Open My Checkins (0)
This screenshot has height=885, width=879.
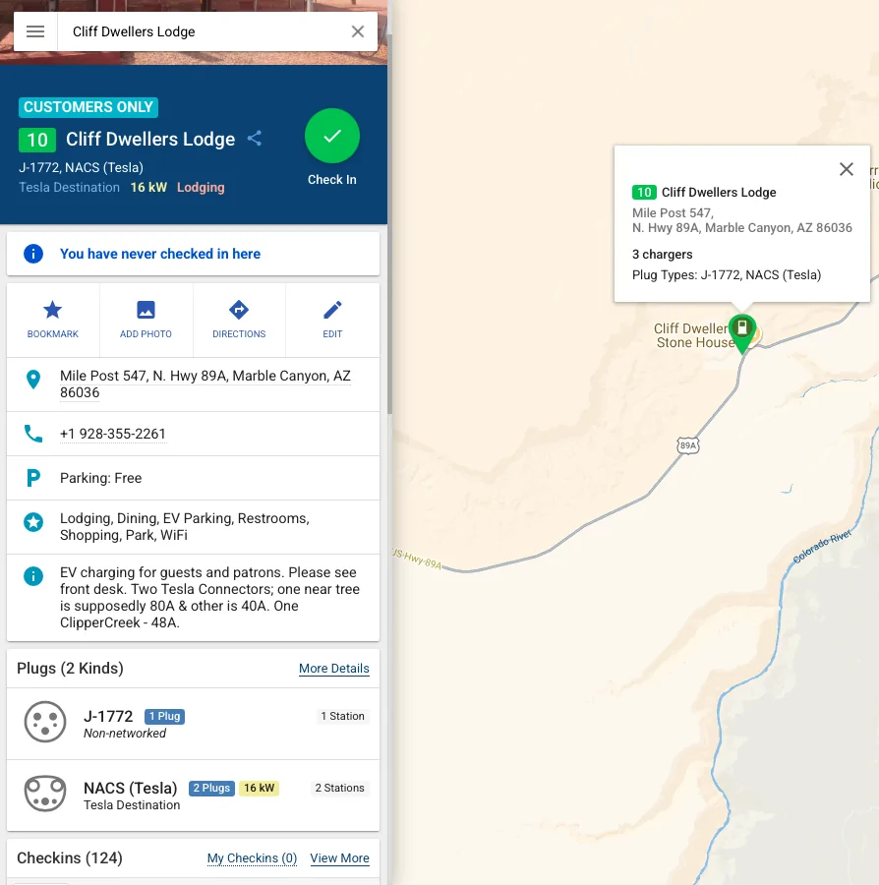[252, 857]
